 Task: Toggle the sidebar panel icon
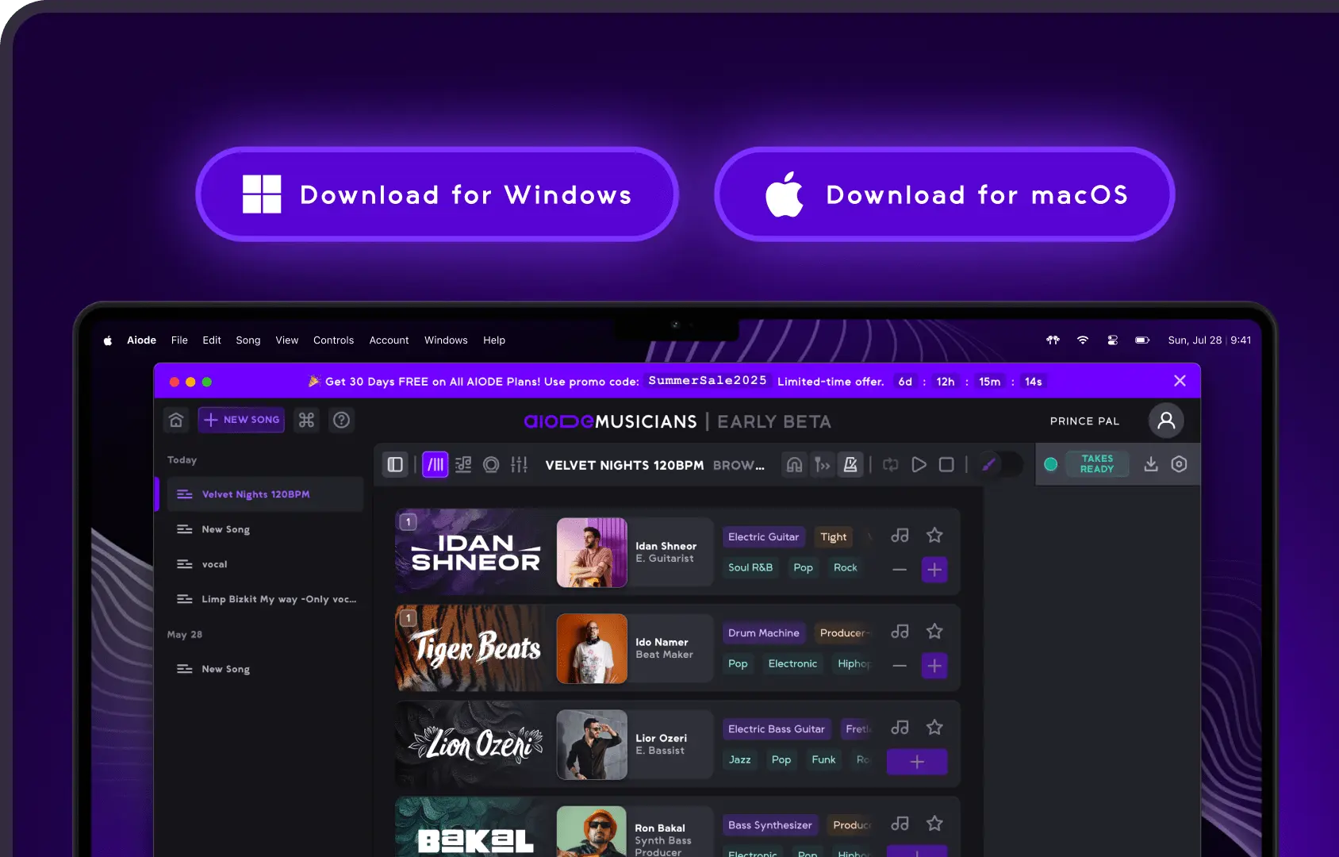395,464
